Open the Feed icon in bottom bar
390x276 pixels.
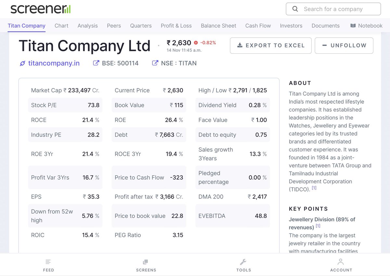tap(48, 262)
